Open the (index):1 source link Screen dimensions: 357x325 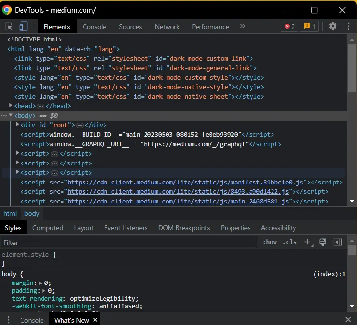pos(330,274)
